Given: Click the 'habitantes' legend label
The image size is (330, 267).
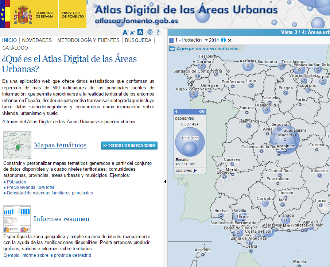Looking at the screenshot, I should [x=185, y=118].
